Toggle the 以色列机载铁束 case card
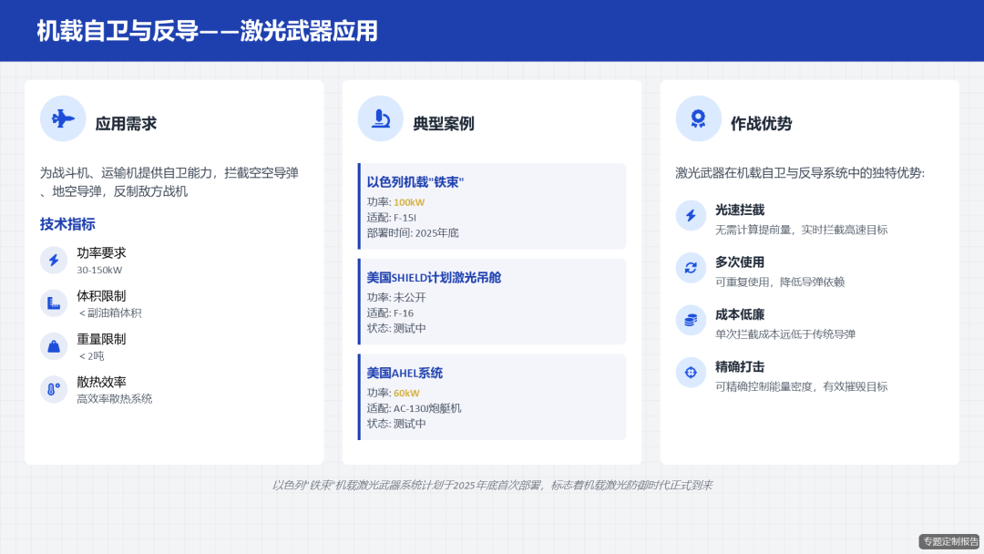 492,204
